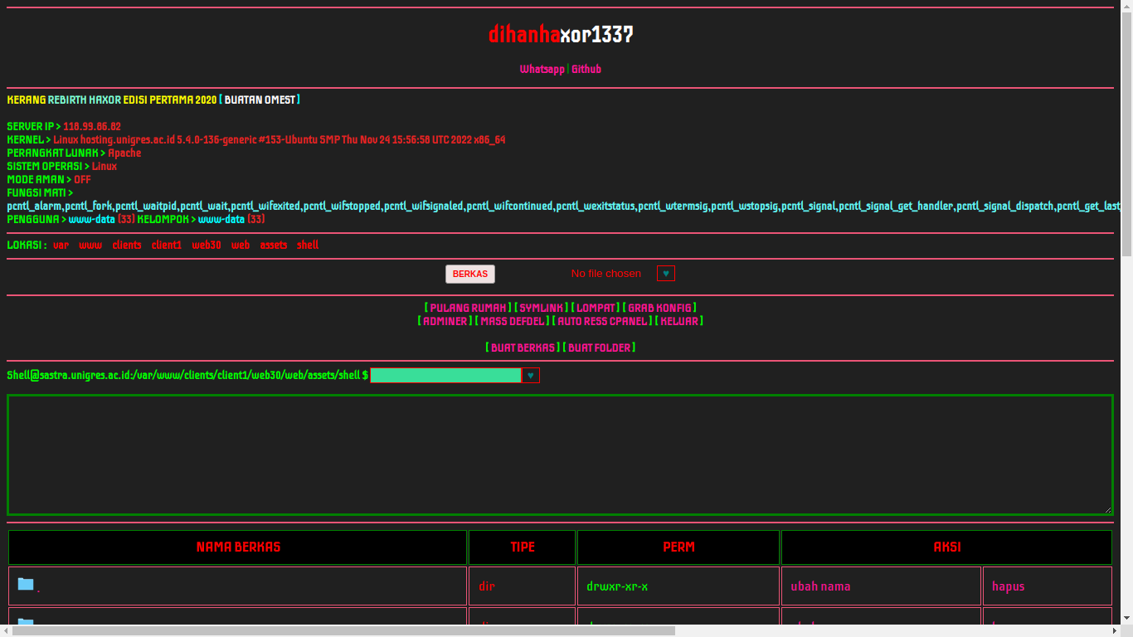Go to the "web30" location link
1133x637 pixels.
click(207, 245)
